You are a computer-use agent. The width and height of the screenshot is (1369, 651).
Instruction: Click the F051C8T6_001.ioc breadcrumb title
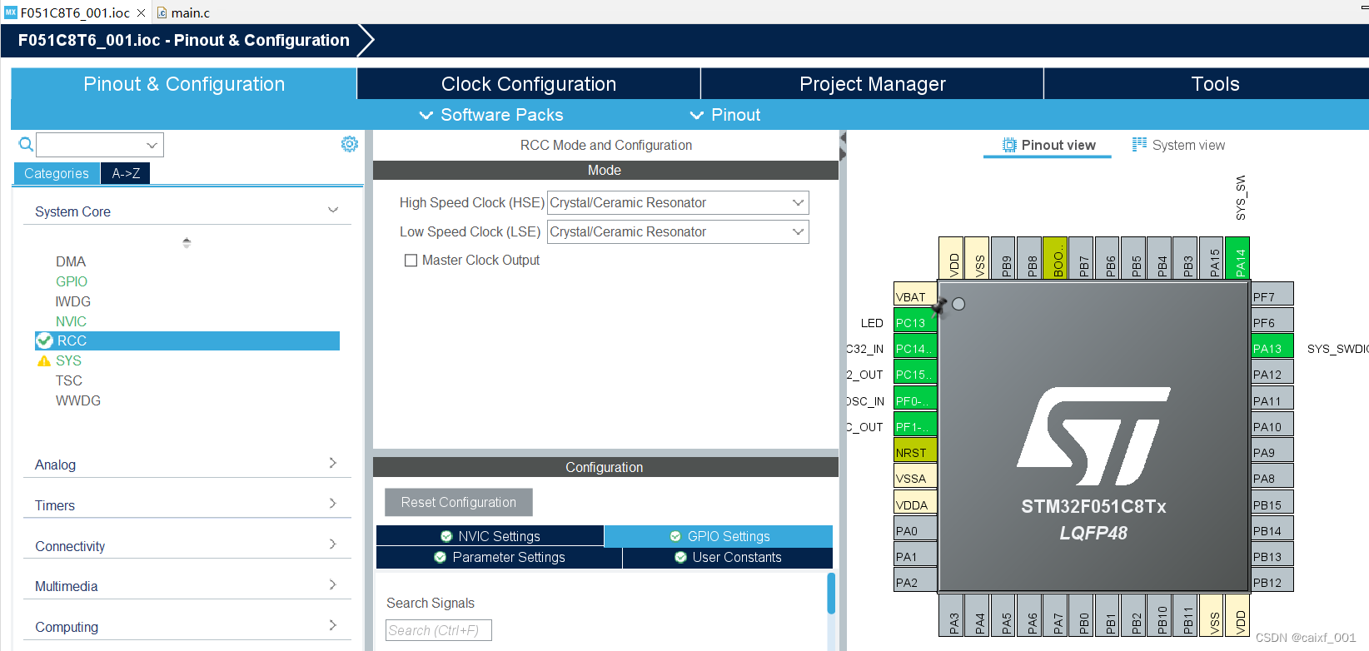pos(183,40)
